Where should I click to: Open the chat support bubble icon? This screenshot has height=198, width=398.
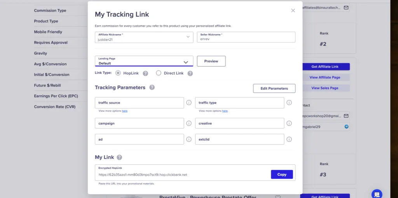[x=377, y=194]
